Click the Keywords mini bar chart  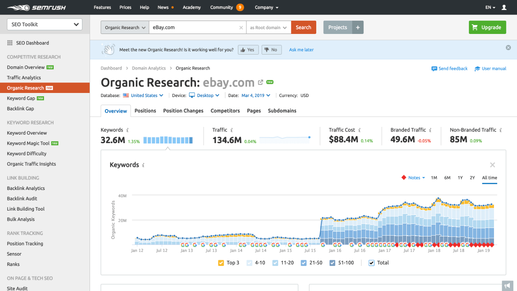coord(168,140)
